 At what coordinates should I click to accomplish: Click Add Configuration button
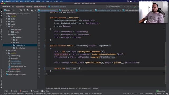(114, 7)
